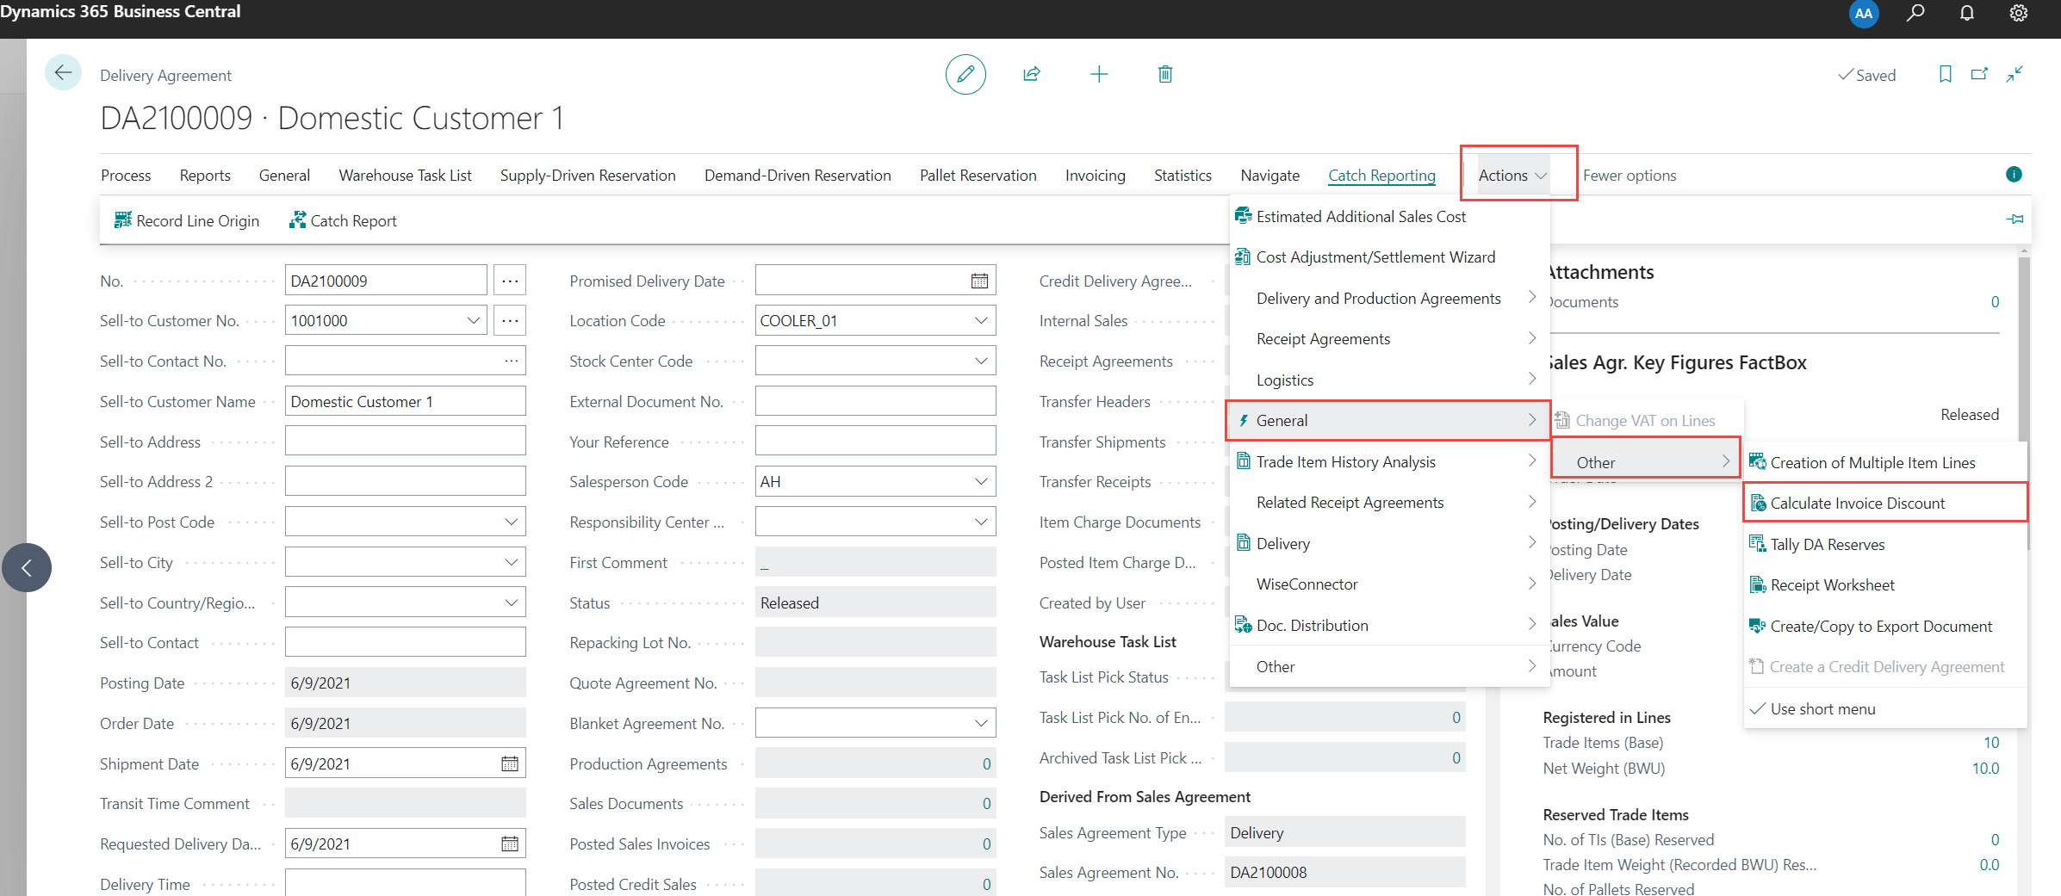2061x896 pixels.
Task: Click the Fewer options link
Action: tap(1629, 176)
